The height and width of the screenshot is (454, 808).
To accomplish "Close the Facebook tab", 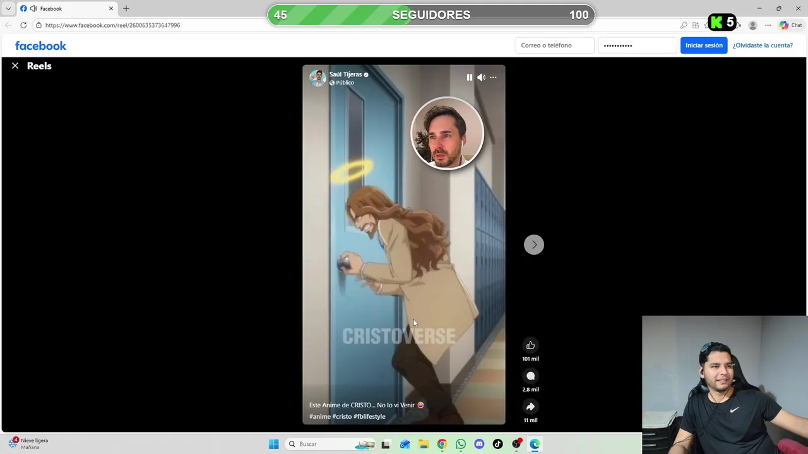I will (111, 9).
